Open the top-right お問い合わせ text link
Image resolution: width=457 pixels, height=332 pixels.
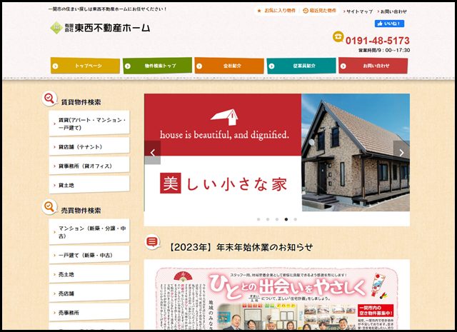tap(393, 11)
